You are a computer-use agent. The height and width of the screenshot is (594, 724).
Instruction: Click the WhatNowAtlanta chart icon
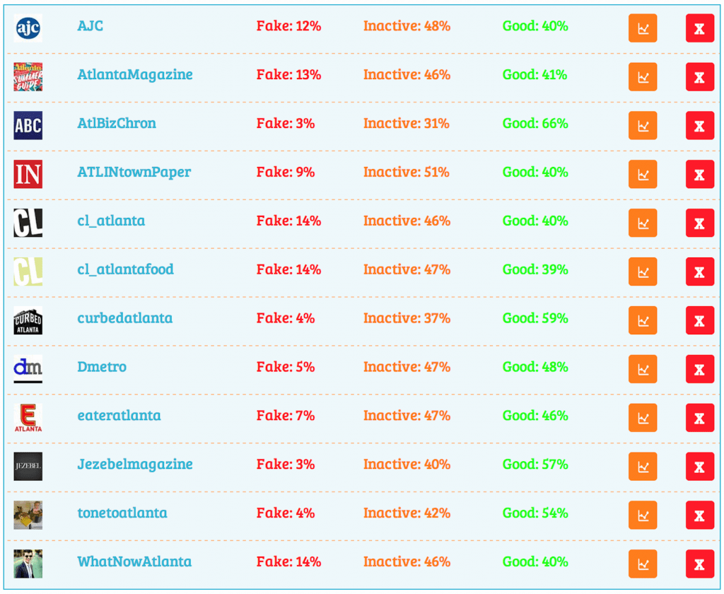pos(643,564)
